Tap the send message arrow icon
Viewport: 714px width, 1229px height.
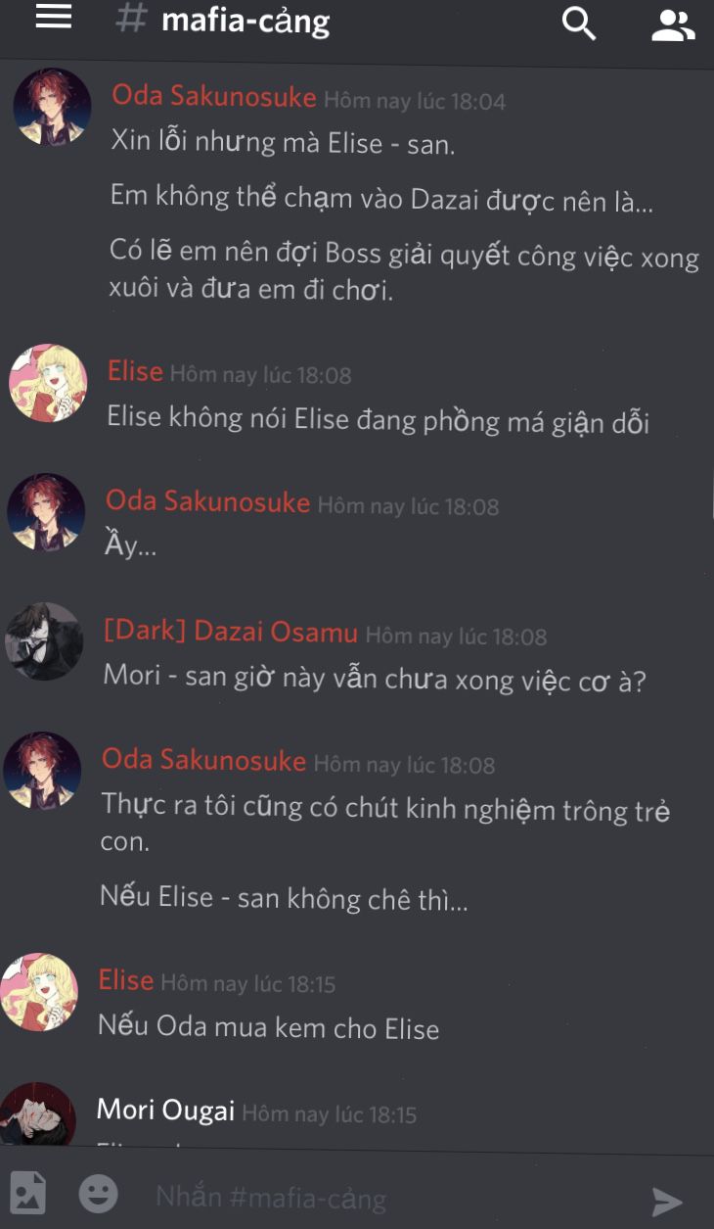point(667,1202)
